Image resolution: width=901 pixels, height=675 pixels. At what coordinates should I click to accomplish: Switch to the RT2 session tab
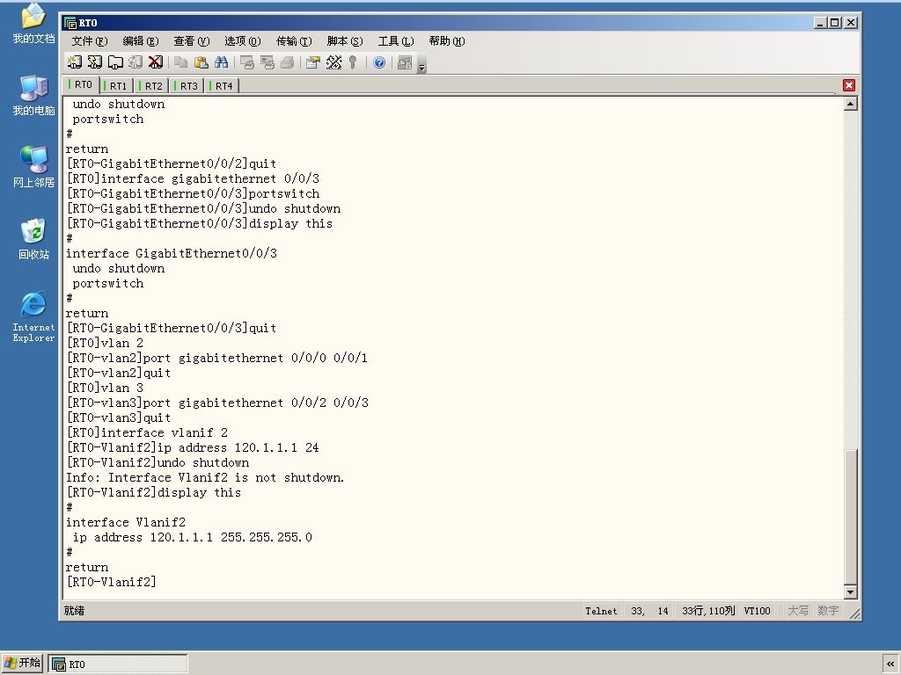[151, 86]
